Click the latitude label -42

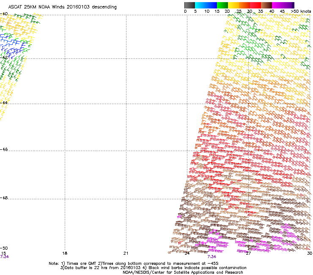[x=4, y=57]
